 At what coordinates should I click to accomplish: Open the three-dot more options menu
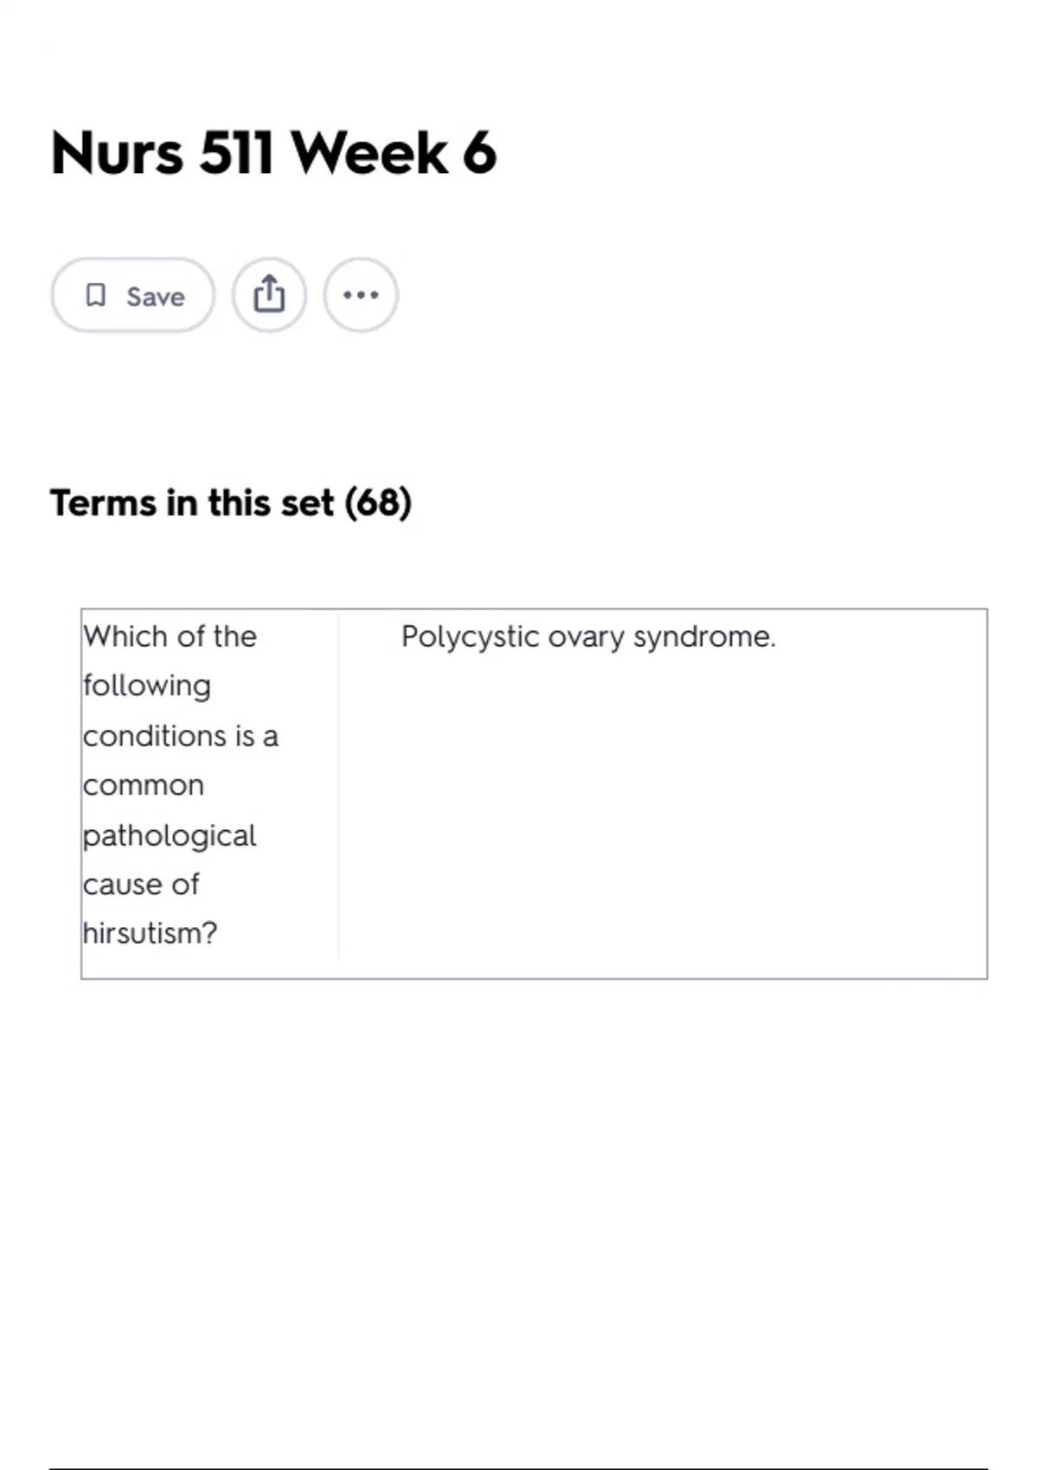coord(361,295)
